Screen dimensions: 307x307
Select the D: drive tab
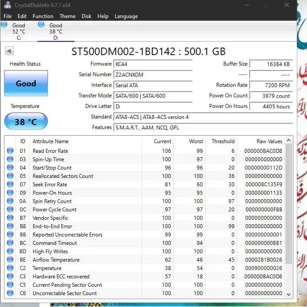pos(56,31)
